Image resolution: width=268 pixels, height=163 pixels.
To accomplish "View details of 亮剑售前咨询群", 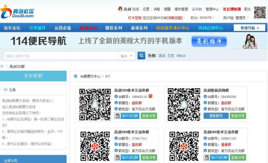I will pos(238,116).
